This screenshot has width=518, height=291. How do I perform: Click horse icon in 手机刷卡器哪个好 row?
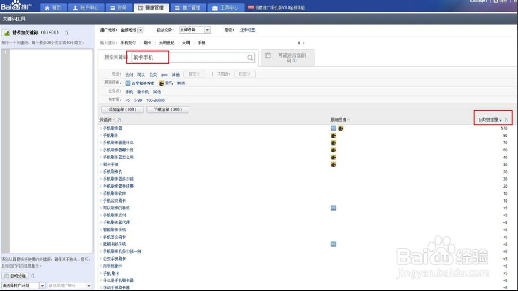click(x=334, y=150)
